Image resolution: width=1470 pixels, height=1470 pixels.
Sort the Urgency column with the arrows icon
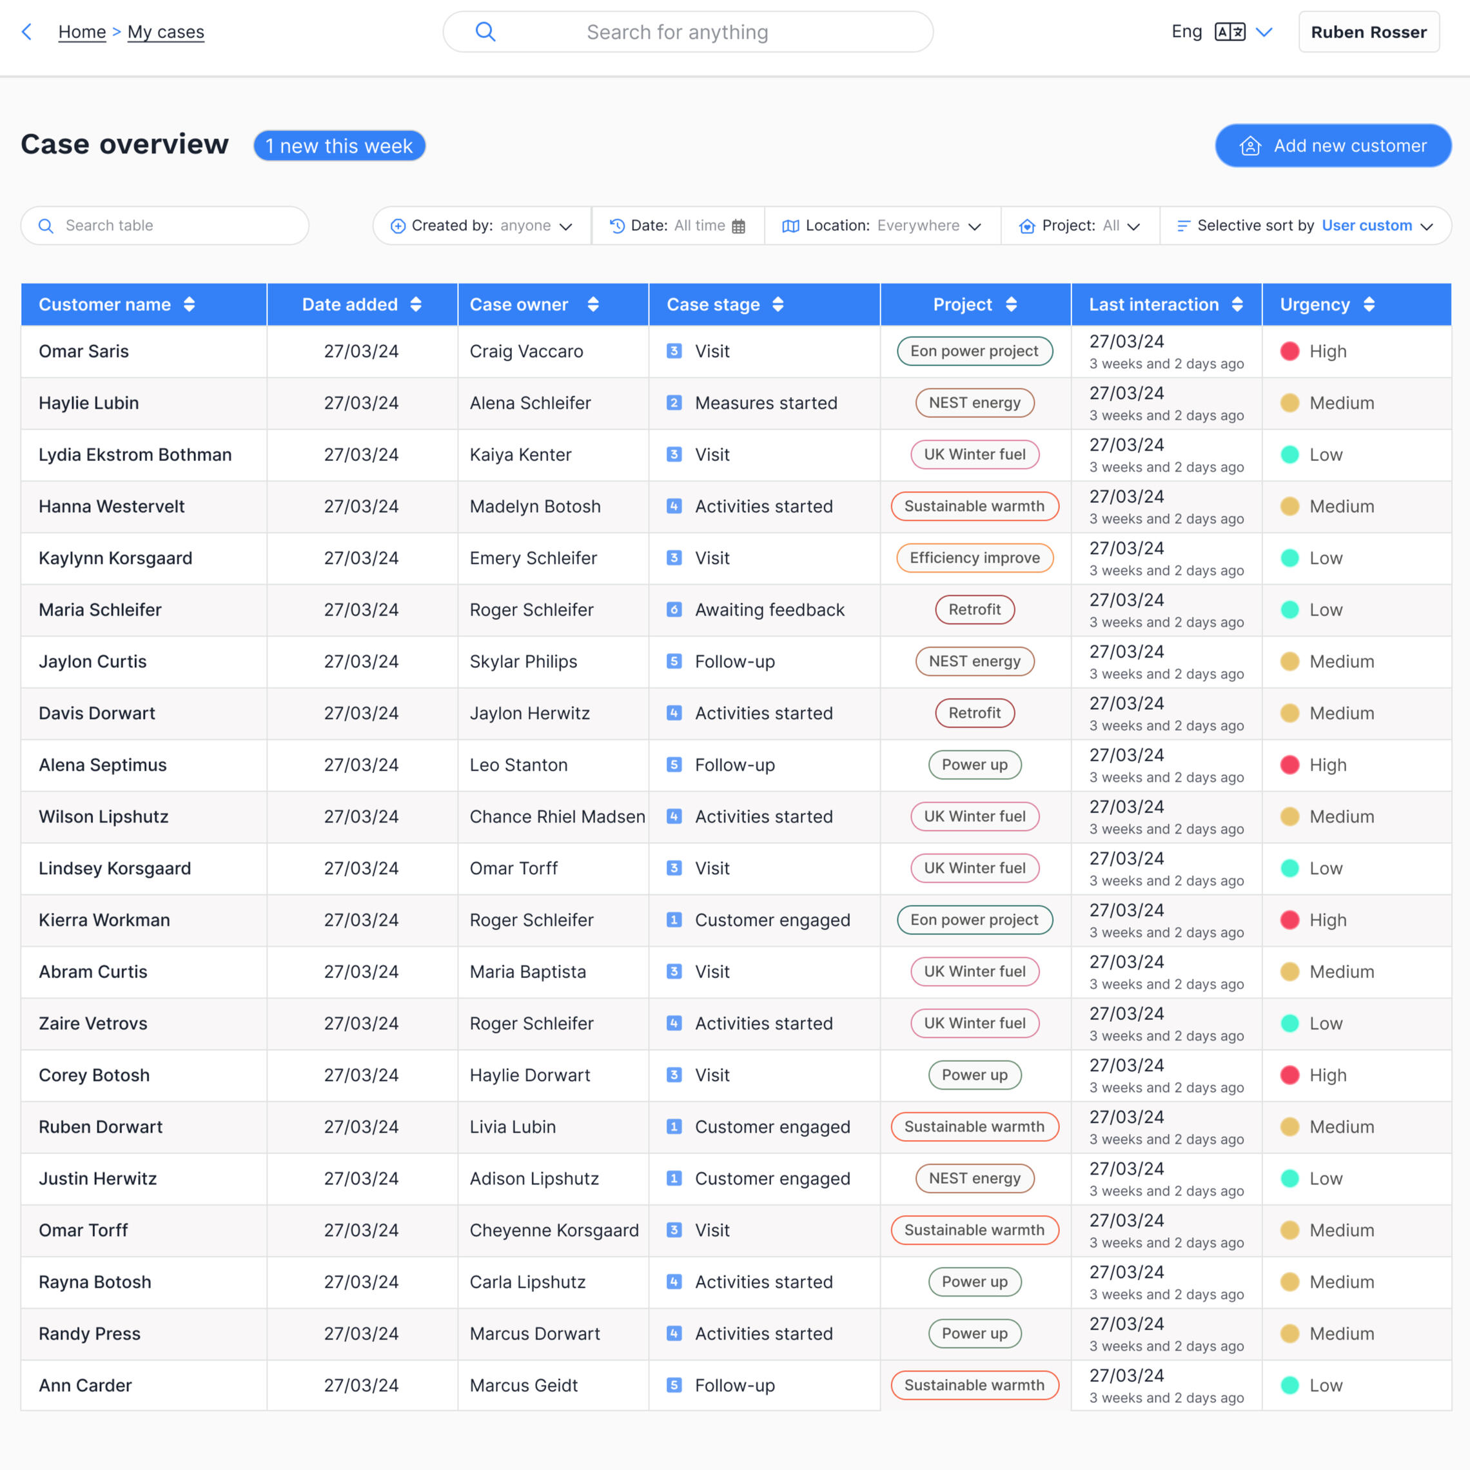[x=1369, y=304]
